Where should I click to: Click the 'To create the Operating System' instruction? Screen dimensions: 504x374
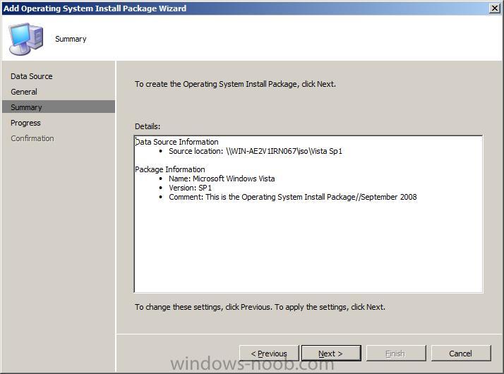tap(235, 84)
